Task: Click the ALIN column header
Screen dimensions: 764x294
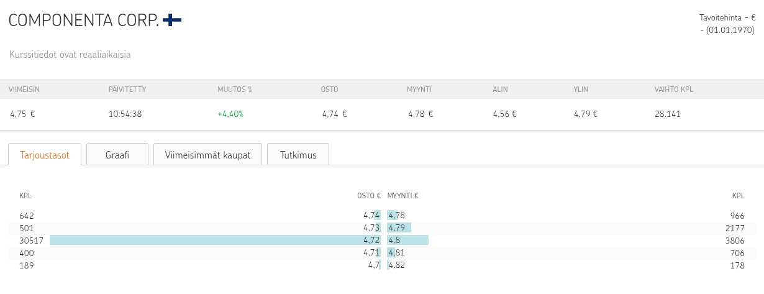Action: click(500, 90)
